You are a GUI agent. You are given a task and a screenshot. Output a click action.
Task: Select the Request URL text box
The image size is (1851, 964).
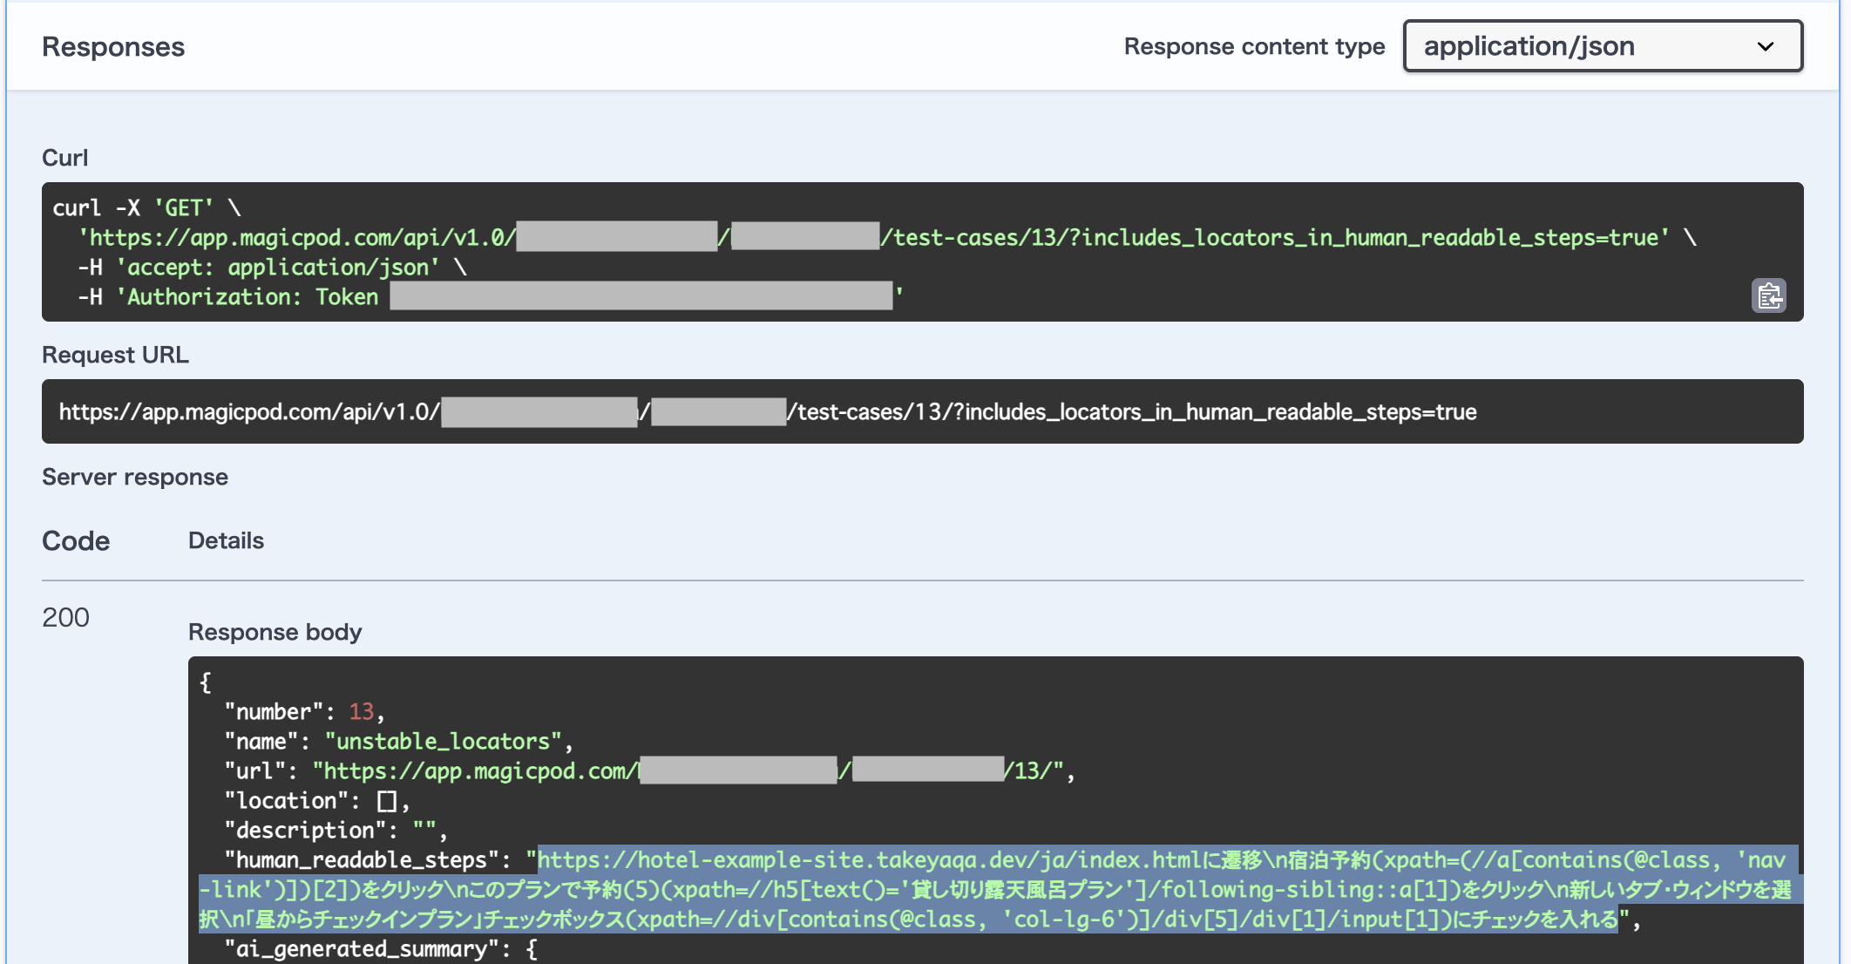923,411
